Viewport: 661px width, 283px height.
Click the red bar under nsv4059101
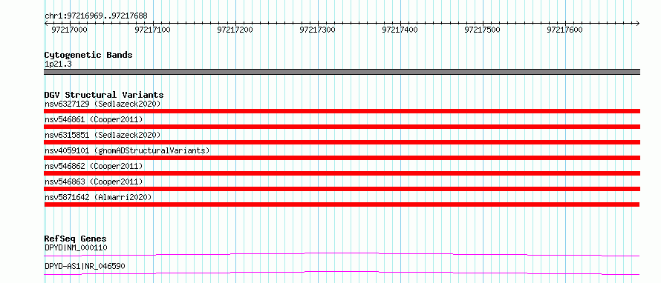click(x=342, y=158)
